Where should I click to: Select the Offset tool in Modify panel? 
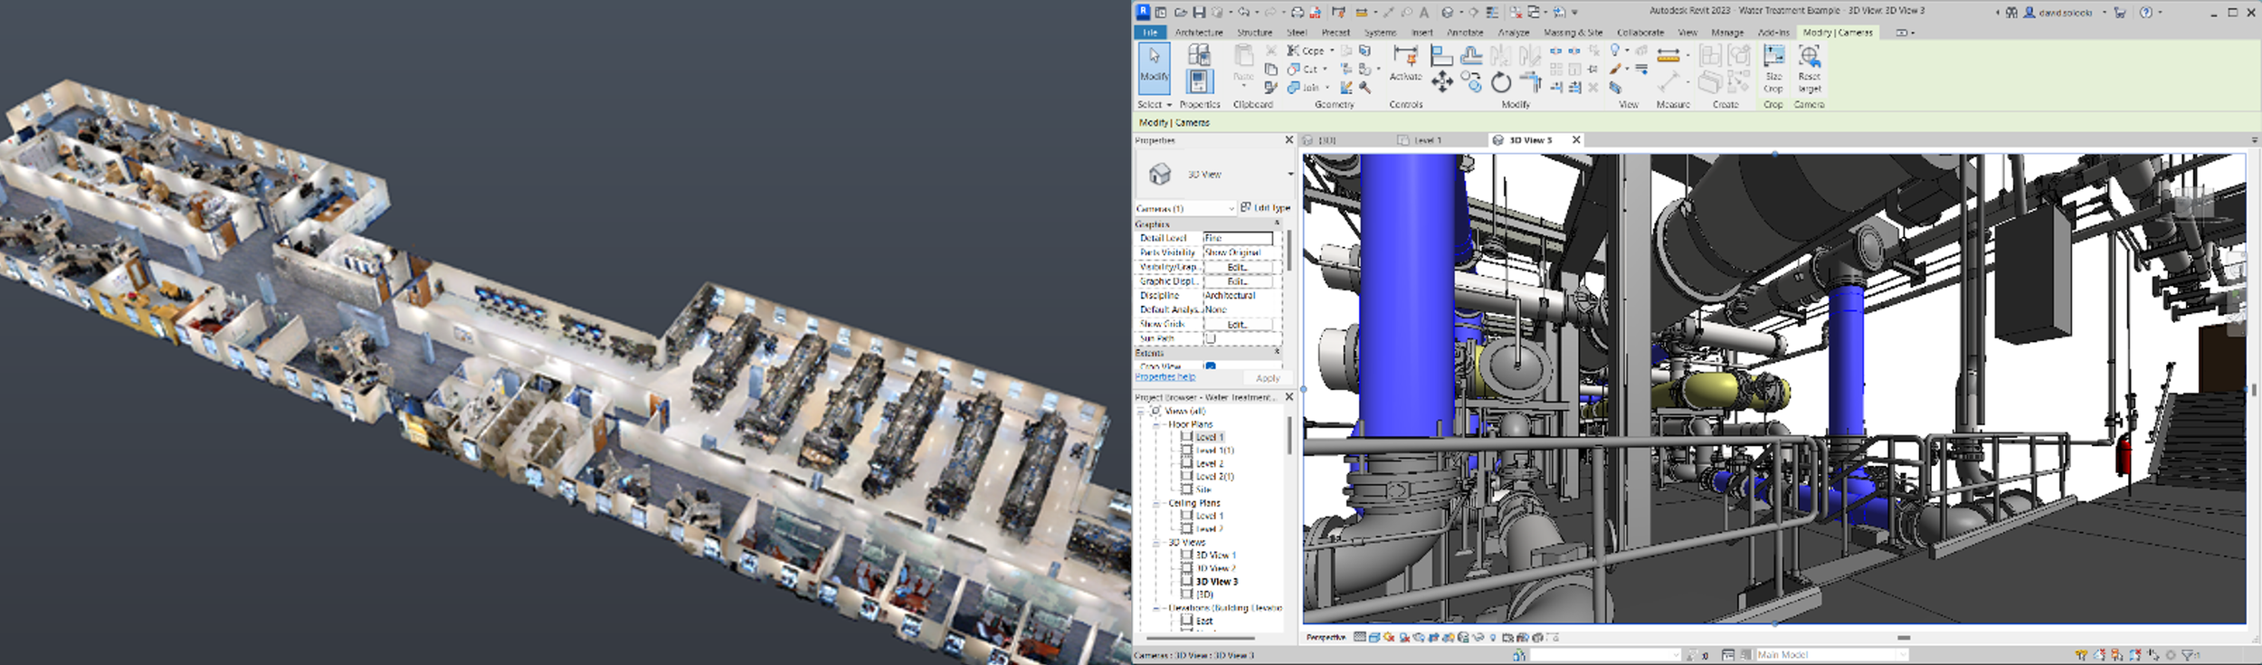1471,55
